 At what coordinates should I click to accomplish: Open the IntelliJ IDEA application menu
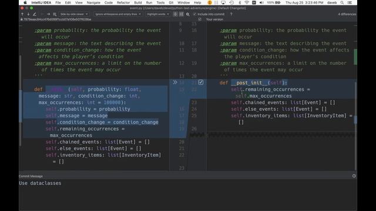41,2
